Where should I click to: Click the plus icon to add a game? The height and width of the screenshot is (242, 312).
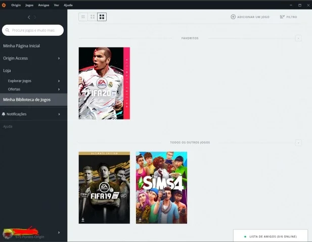233,17
